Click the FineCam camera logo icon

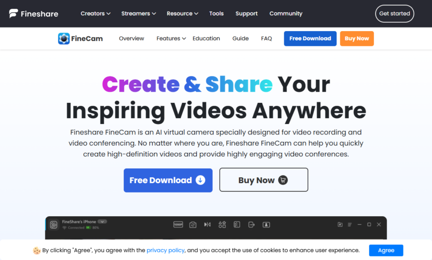tap(64, 38)
